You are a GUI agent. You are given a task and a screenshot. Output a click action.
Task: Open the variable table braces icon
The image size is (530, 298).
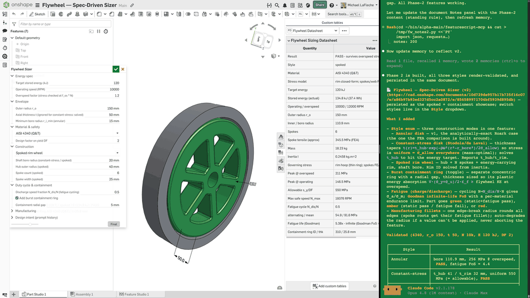pos(269,5)
